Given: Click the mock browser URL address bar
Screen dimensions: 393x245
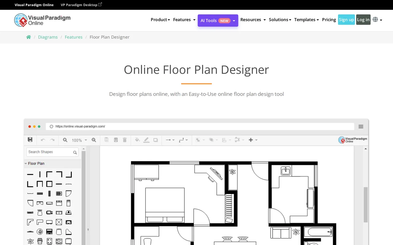Looking at the screenshot, I should coord(200,126).
